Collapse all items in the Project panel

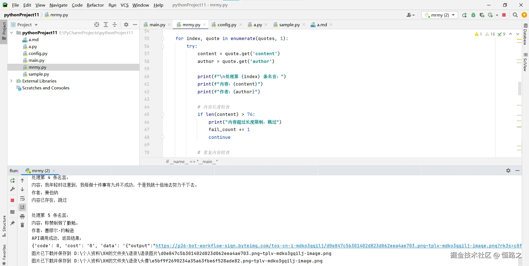(115, 25)
